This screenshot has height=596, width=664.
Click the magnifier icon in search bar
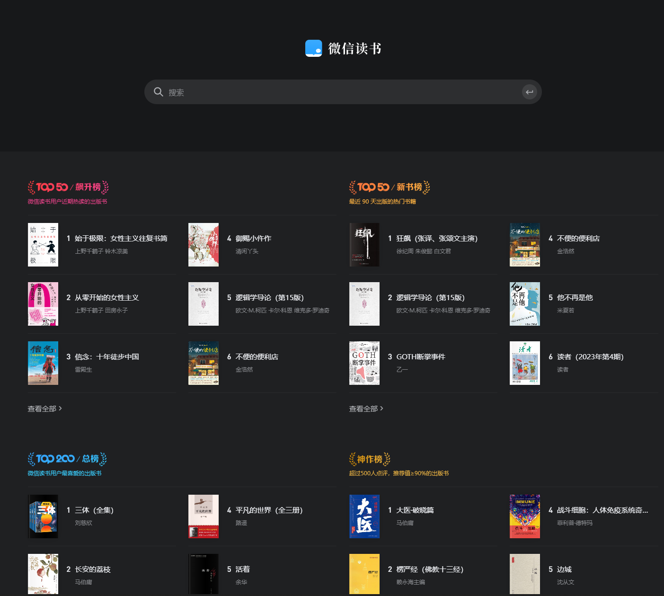pos(159,92)
